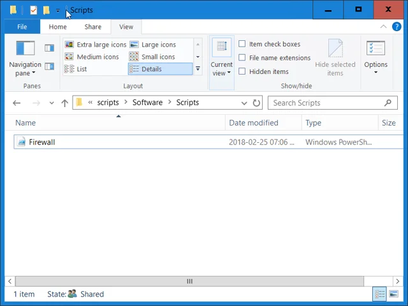Choose Extra large icons layout
This screenshot has height=306, width=408.
click(x=95, y=45)
